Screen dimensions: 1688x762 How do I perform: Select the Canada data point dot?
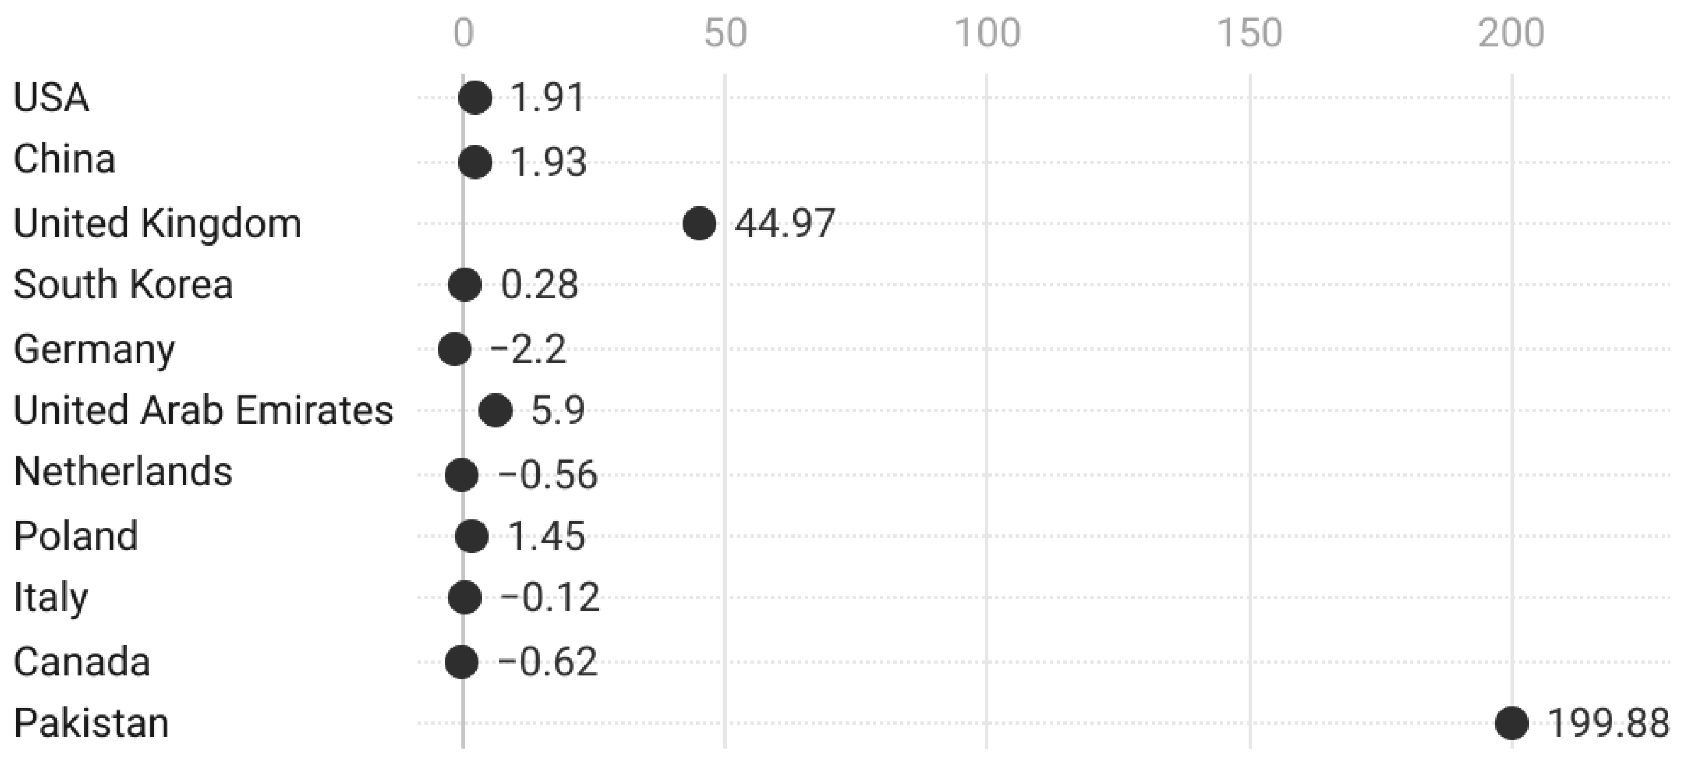tap(461, 662)
